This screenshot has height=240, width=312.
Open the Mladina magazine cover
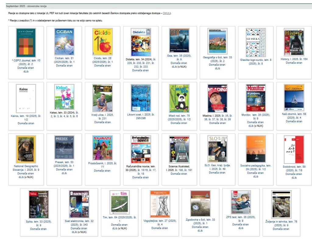coord(217,98)
